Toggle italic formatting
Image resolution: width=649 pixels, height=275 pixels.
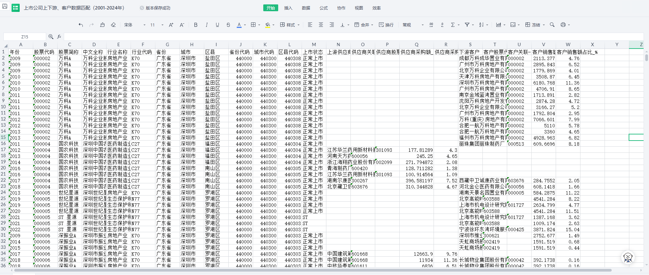tap(206, 25)
